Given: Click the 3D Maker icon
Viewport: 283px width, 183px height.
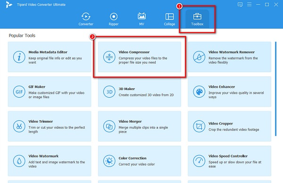Looking at the screenshot, I should point(109,91).
